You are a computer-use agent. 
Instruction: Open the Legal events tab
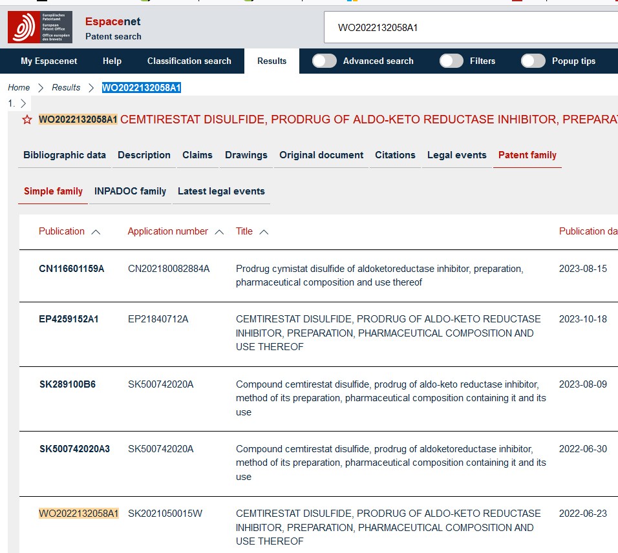[x=456, y=155]
